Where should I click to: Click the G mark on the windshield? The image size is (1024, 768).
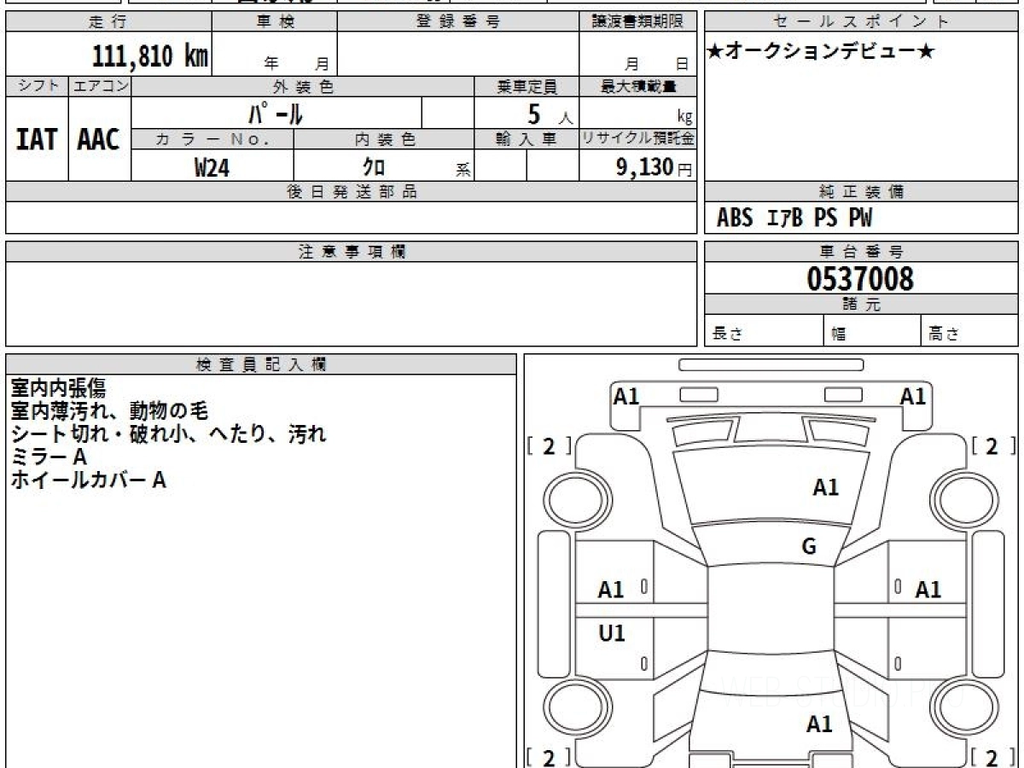tap(809, 547)
